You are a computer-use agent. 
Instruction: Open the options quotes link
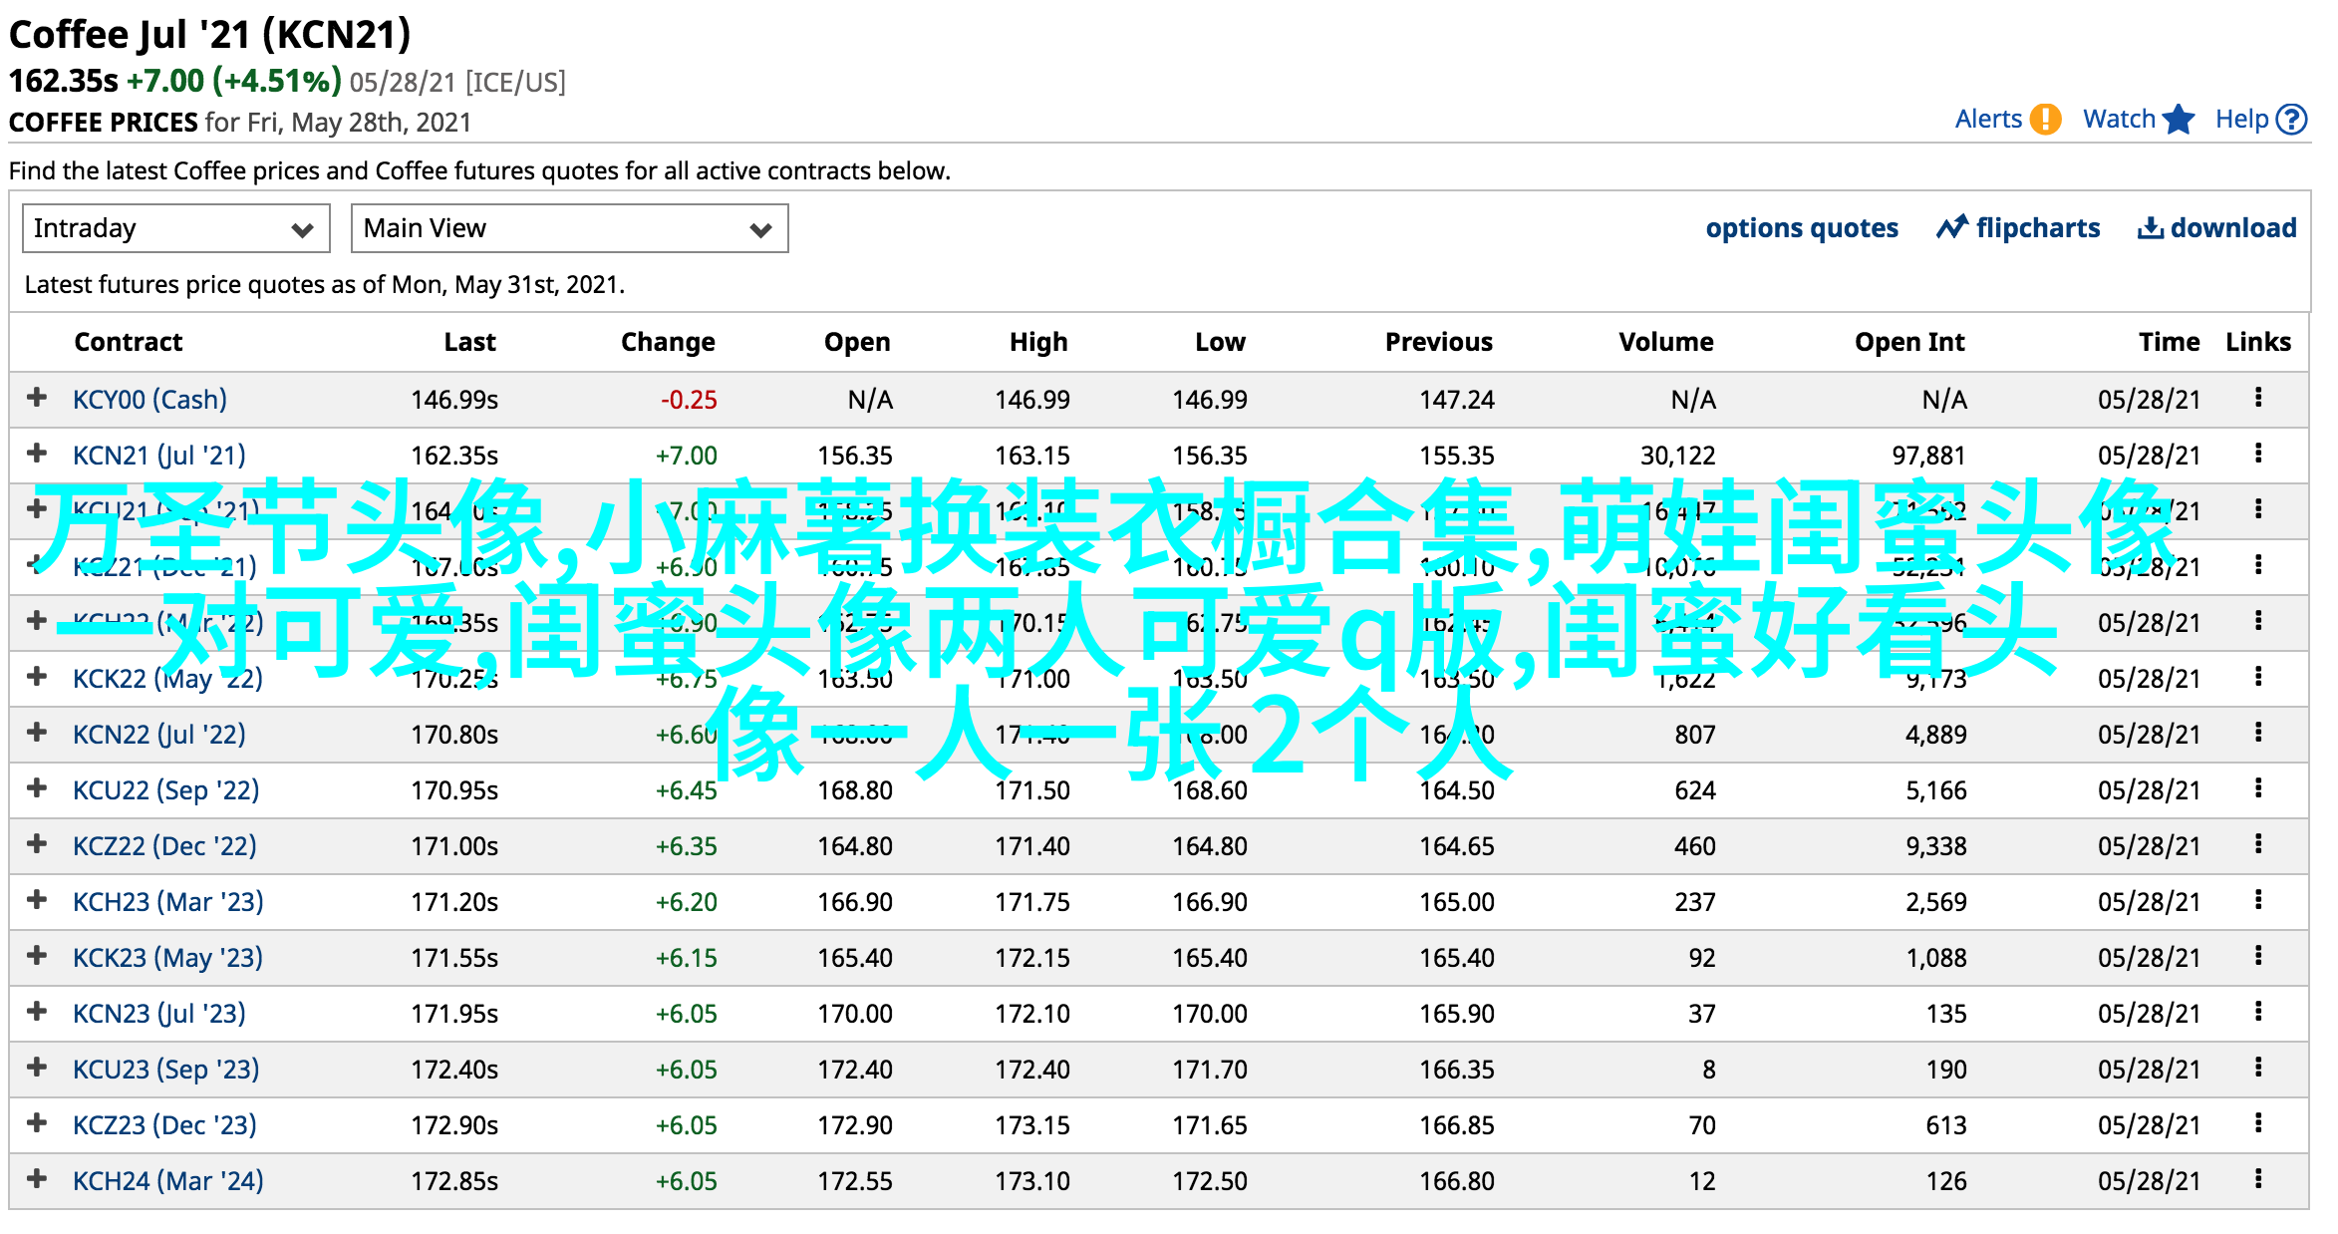tap(1802, 228)
